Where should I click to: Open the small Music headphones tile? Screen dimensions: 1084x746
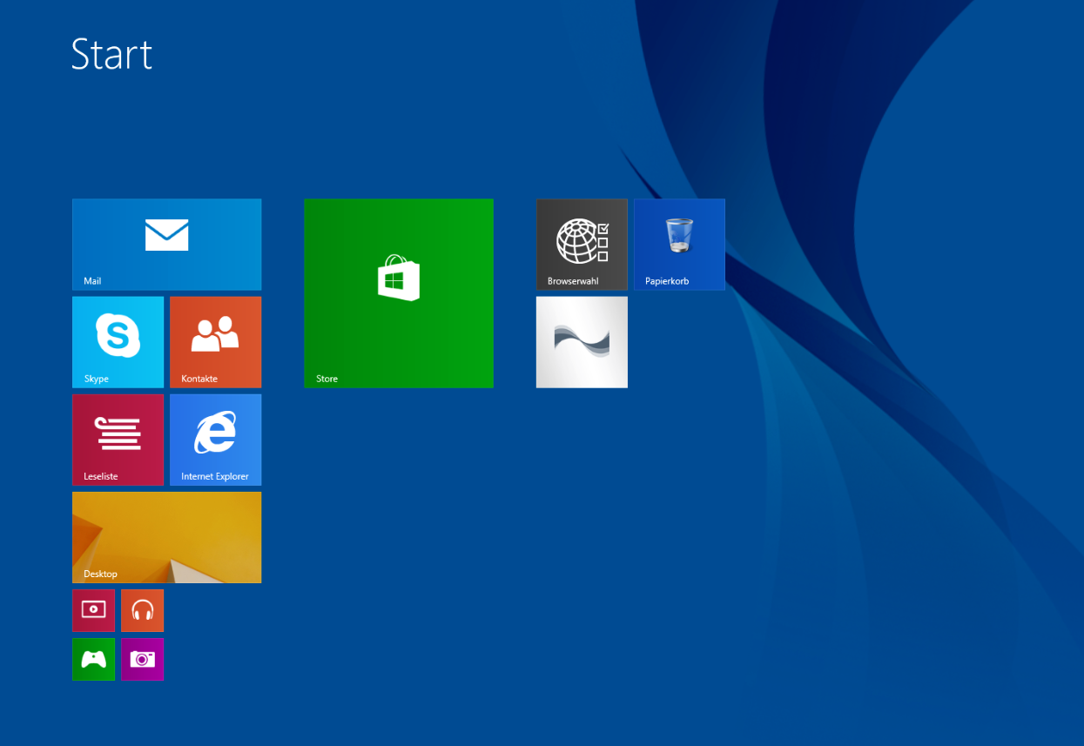142,610
